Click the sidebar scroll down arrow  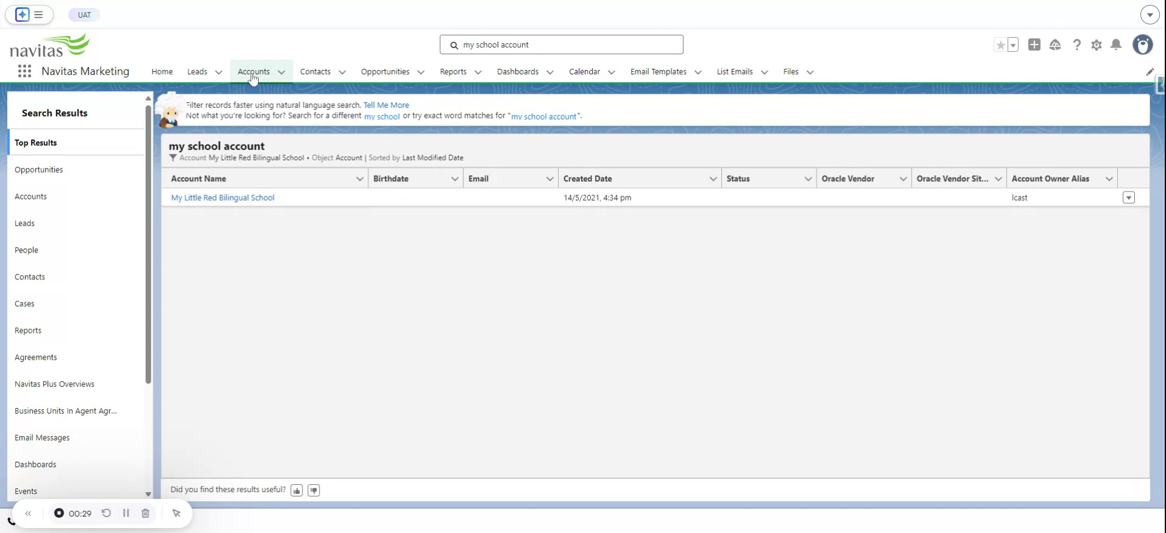(148, 495)
